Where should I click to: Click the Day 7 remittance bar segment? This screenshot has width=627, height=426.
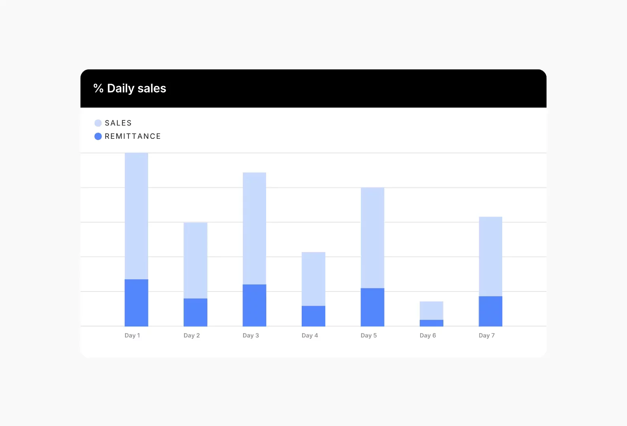490,311
